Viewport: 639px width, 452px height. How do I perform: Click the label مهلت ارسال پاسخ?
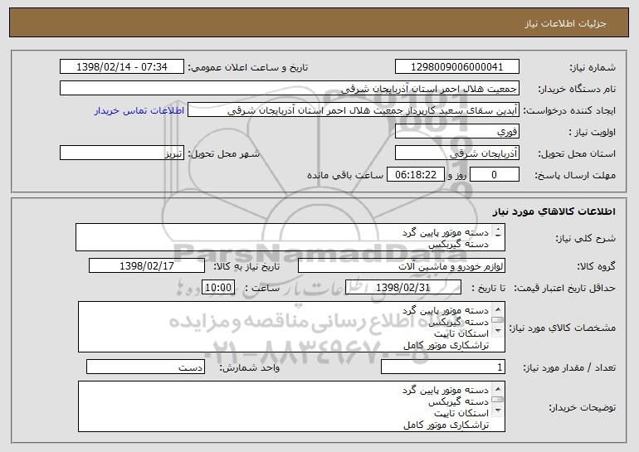pos(575,176)
